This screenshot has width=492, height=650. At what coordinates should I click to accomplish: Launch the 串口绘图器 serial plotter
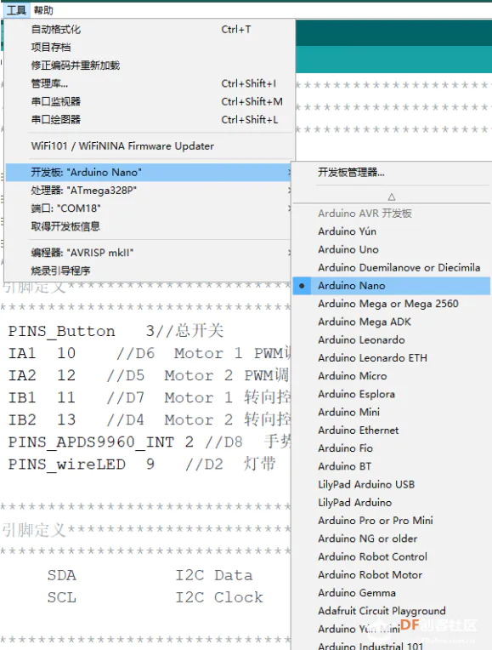(x=150, y=119)
